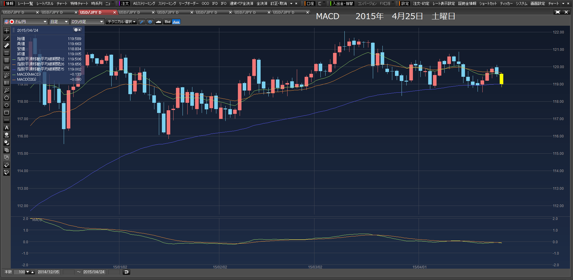Click the end date field 2015/04/24
This screenshot has width=573, height=280.
94,272
